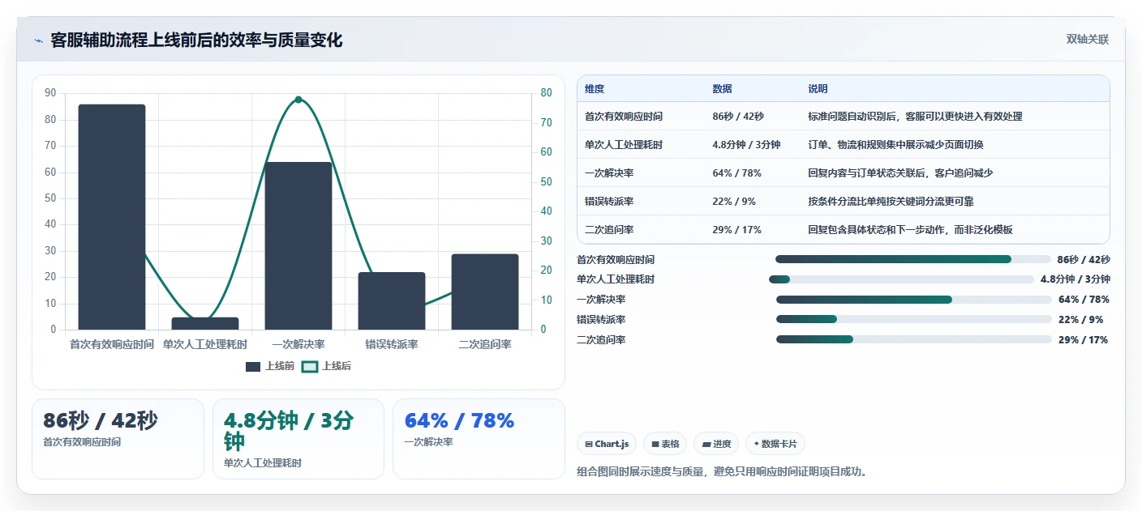Click table data cell 4.8分钟 / 3分钟
The image size is (1142, 511).
tap(746, 145)
